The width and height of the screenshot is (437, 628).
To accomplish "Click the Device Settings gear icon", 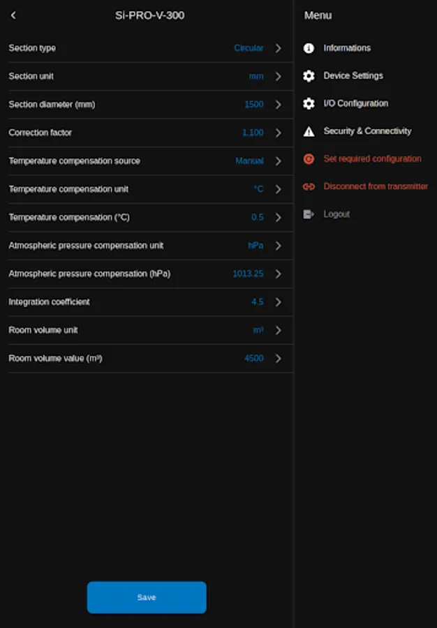I will point(309,76).
